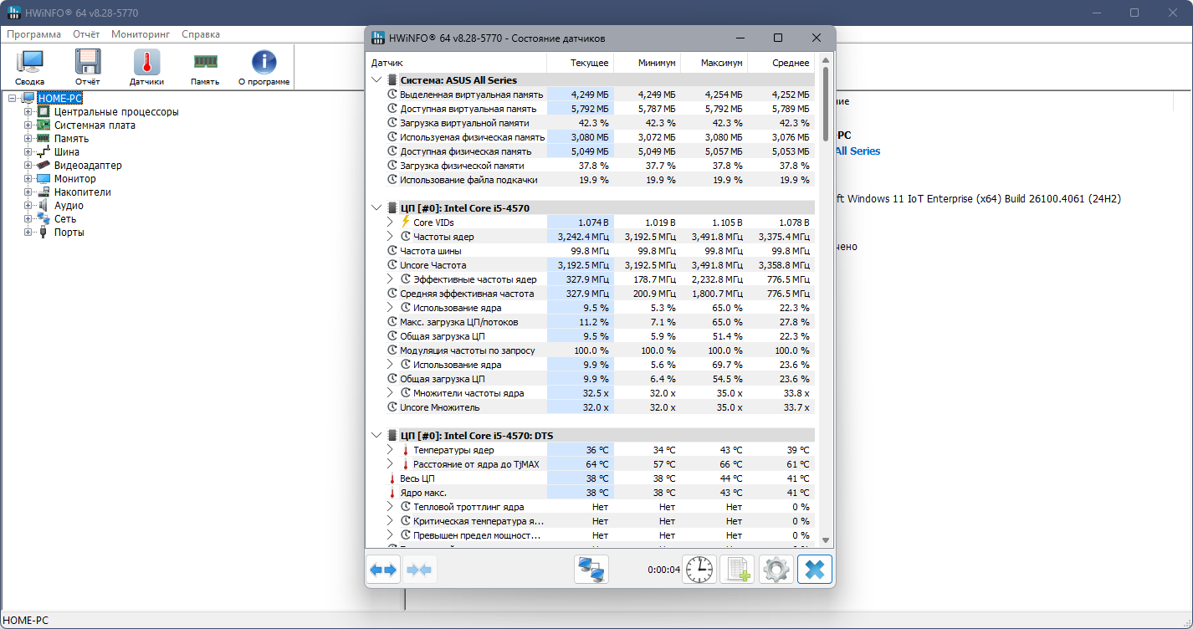
Task: Select the Накопители tree item
Action: (83, 192)
